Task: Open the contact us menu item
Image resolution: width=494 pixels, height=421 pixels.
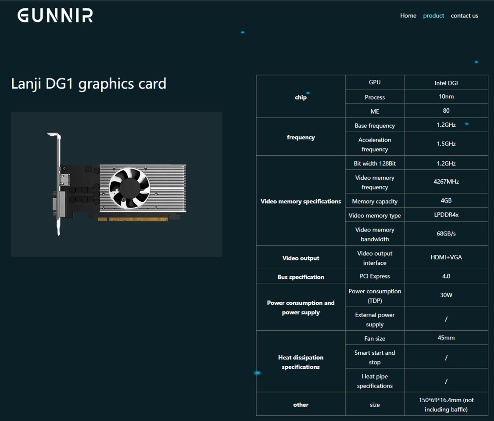Action: tap(464, 15)
